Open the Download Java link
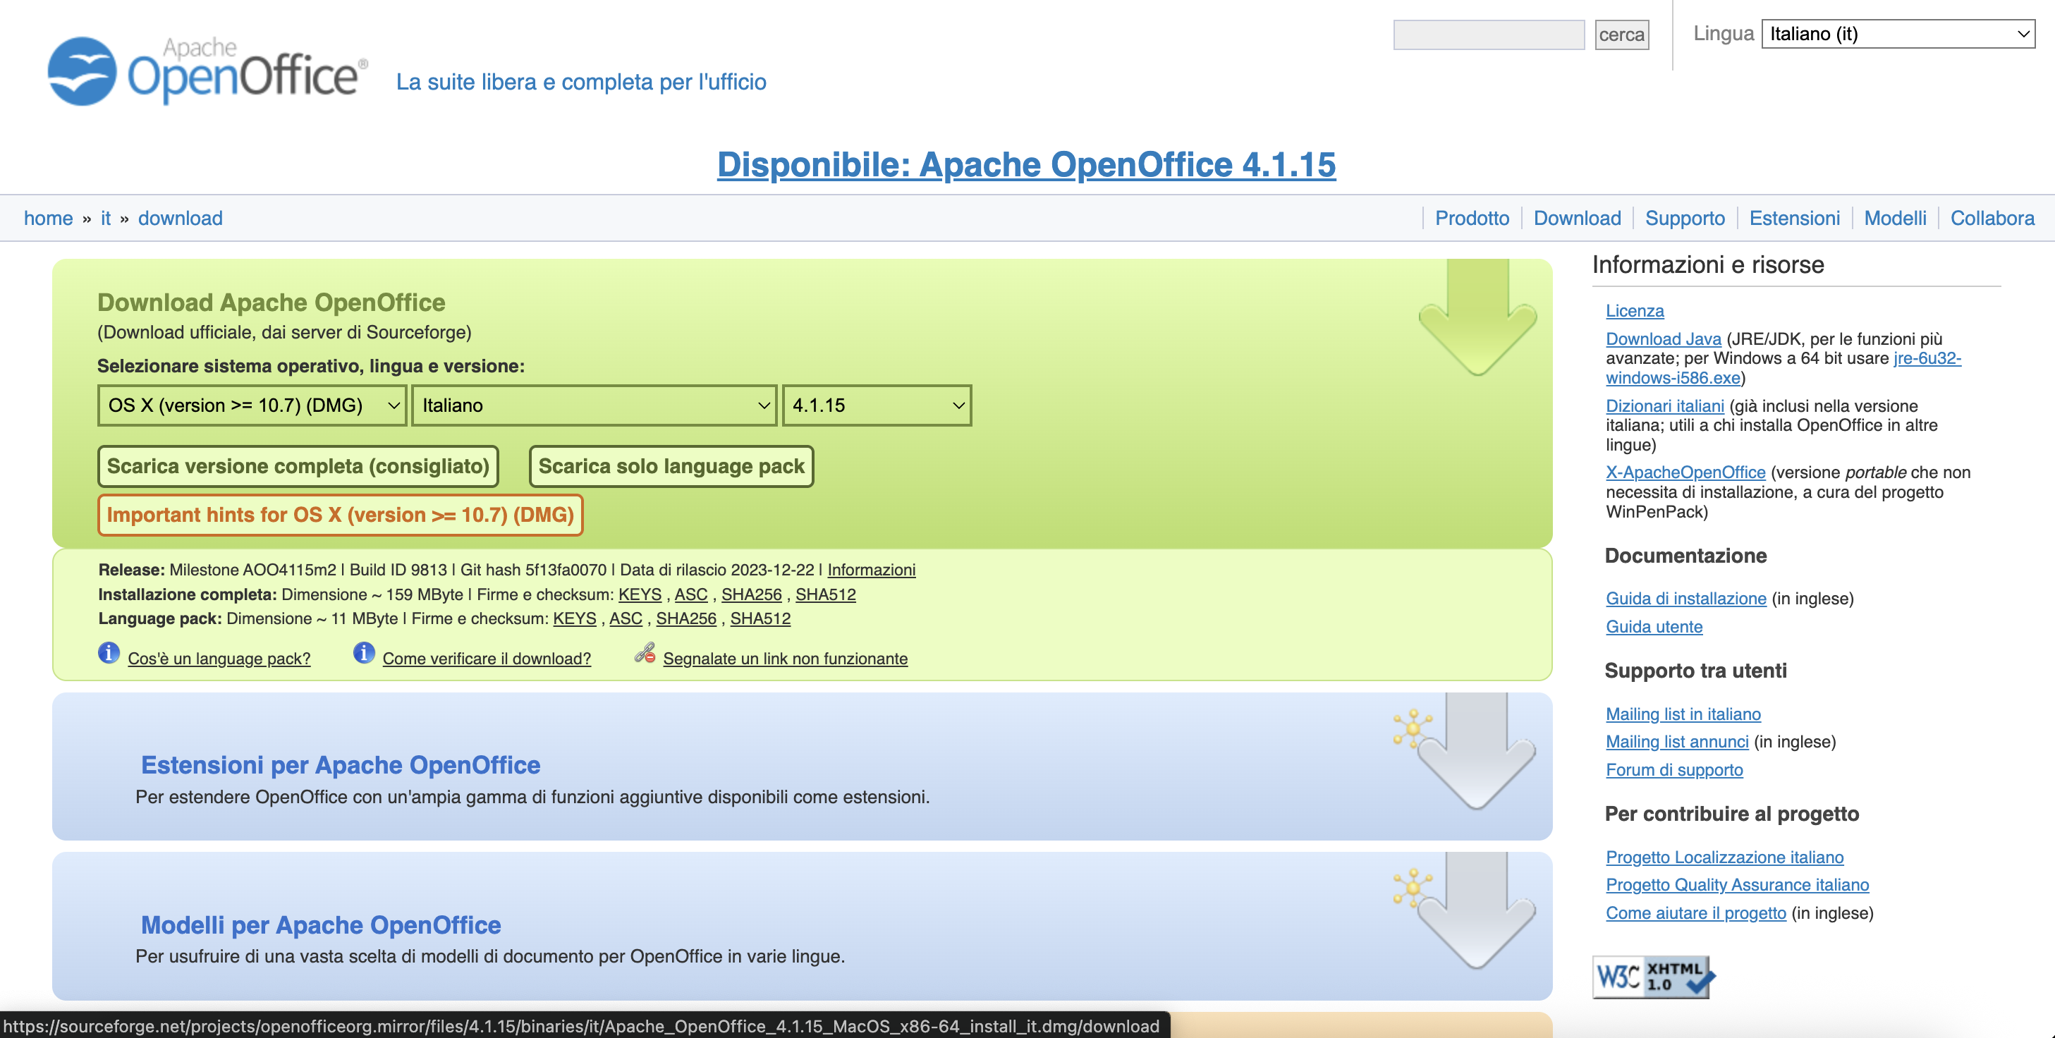 pyautogui.click(x=1664, y=338)
